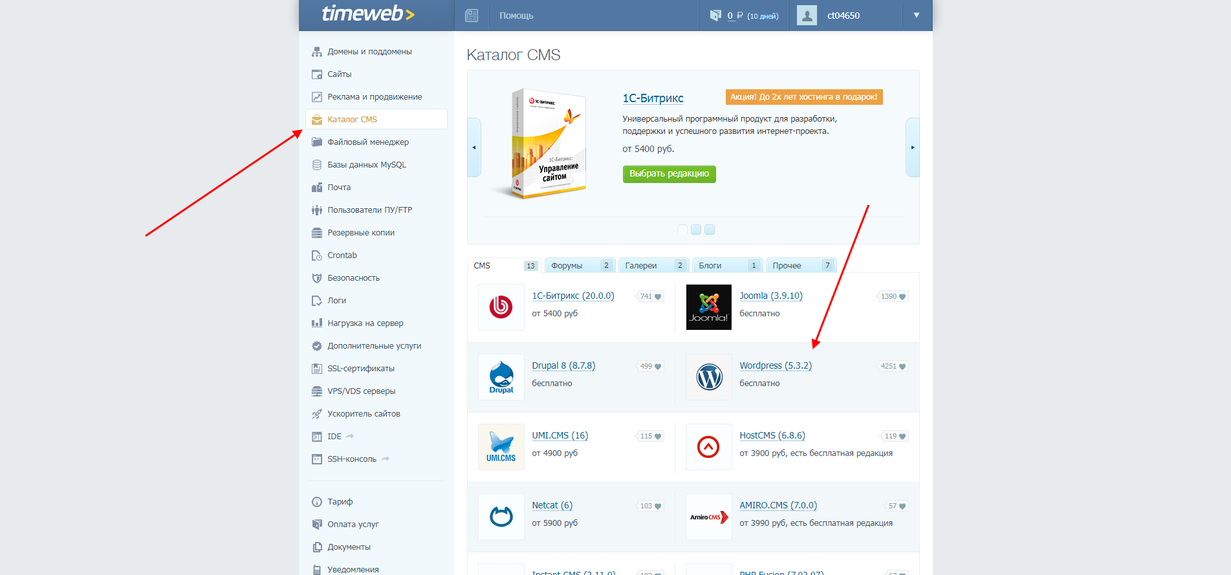The width and height of the screenshot is (1231, 575).
Task: Open Netcat (6) link
Action: click(x=552, y=505)
